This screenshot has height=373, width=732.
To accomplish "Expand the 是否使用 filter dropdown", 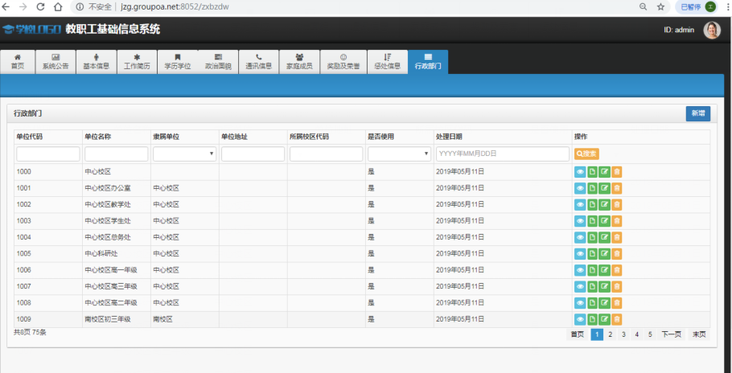I will click(x=400, y=154).
